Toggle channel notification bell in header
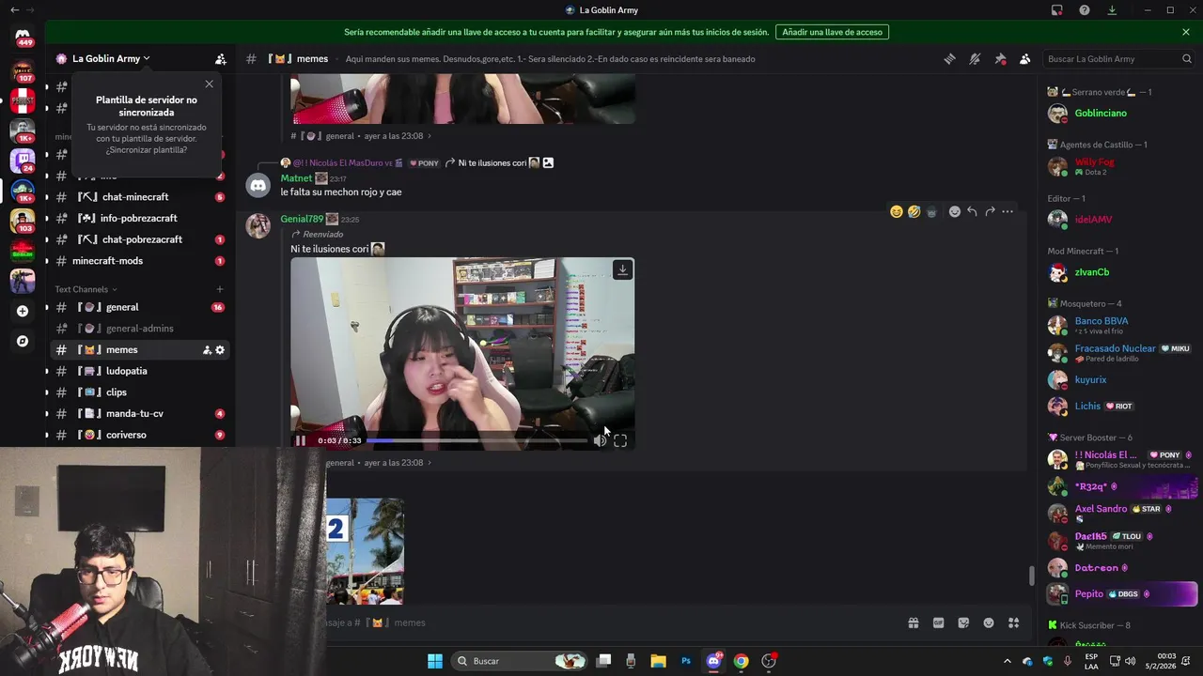The width and height of the screenshot is (1203, 676). (975, 58)
